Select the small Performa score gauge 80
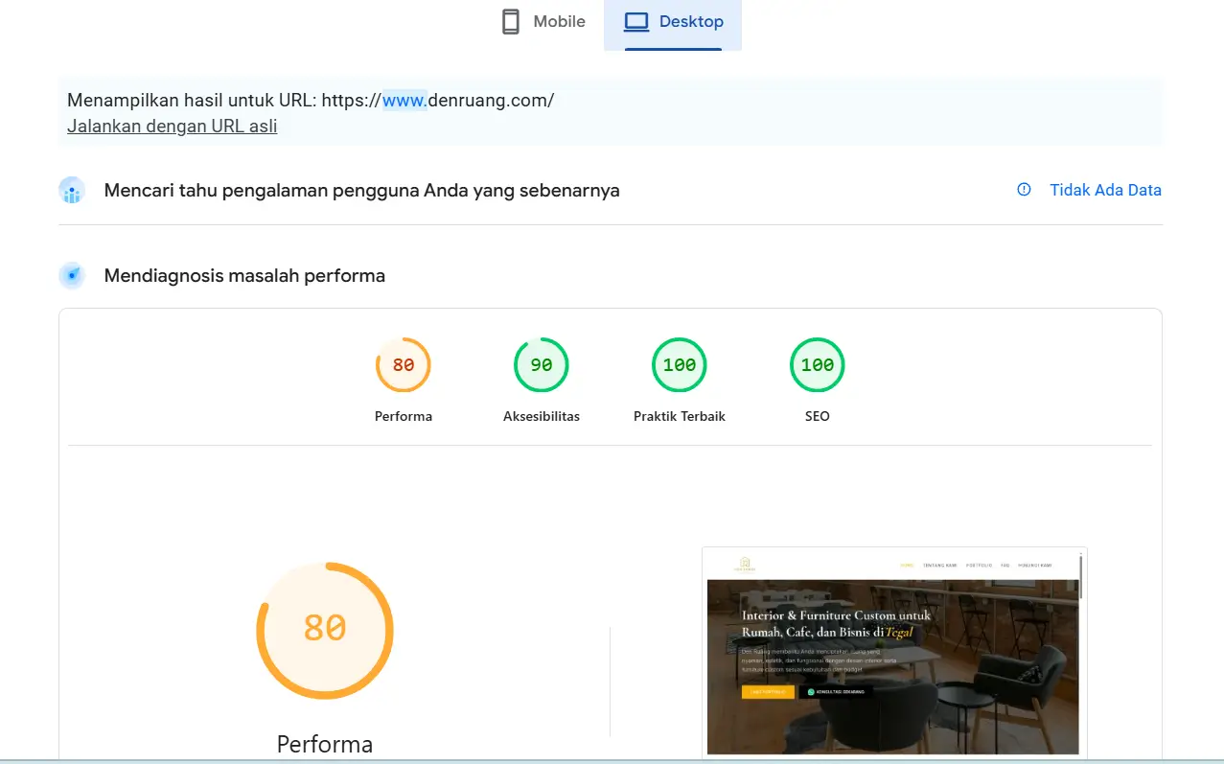 404,365
